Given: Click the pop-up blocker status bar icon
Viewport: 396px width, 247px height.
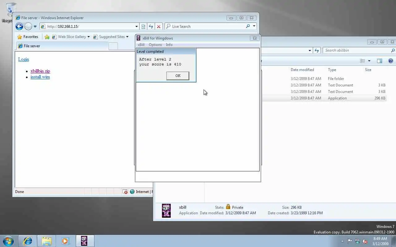Looking at the screenshot, I should click(125, 192).
